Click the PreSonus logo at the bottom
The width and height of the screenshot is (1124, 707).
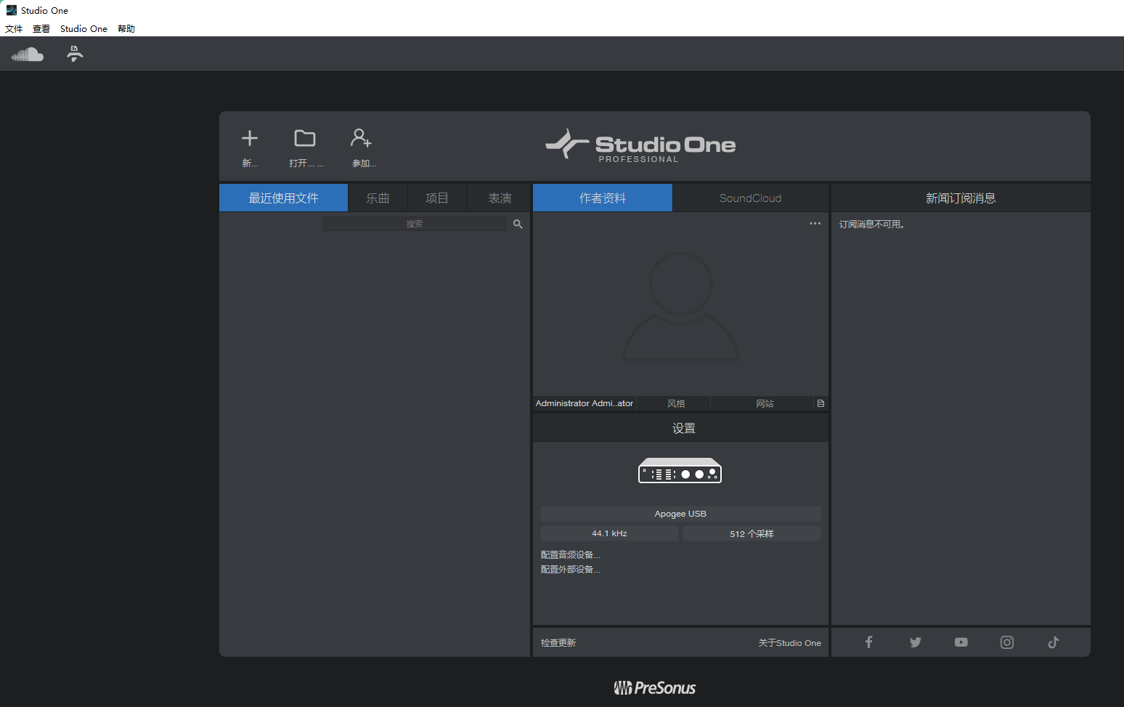coord(655,687)
